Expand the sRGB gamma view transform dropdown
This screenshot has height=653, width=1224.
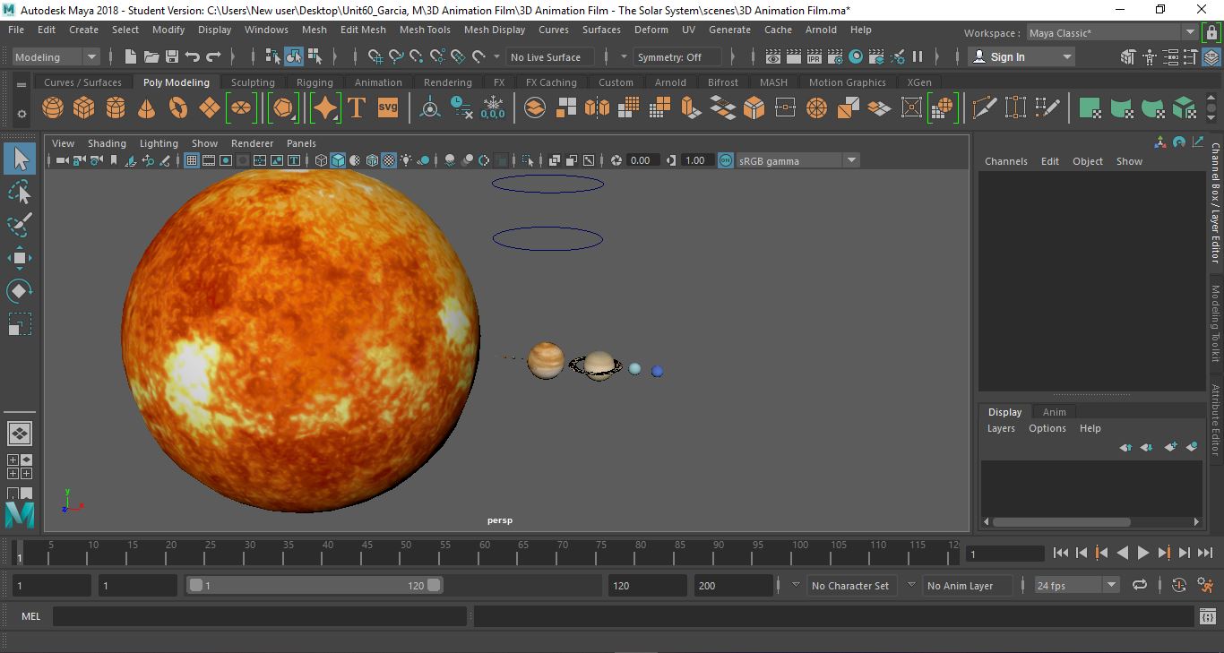850,160
